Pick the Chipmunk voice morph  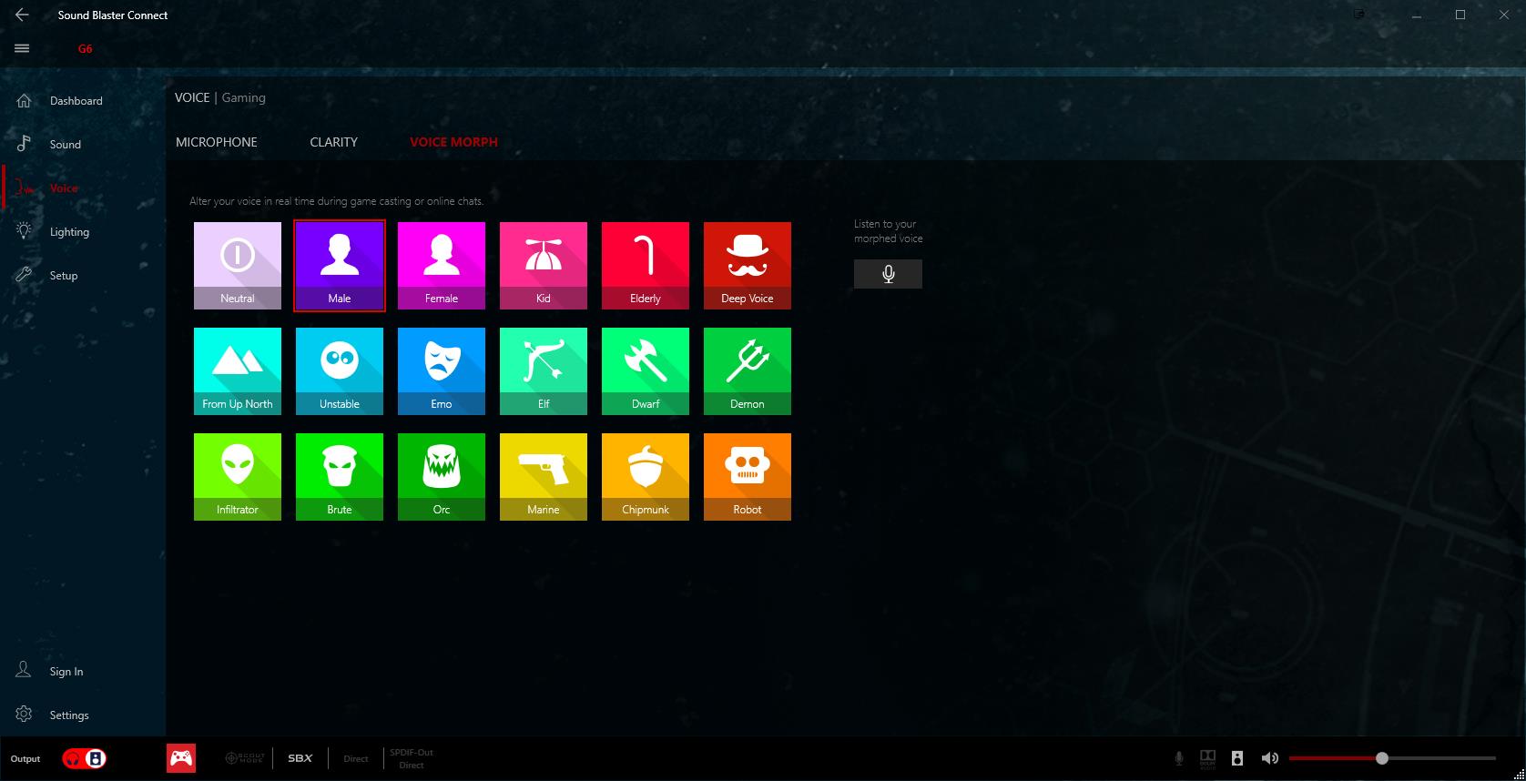tap(645, 476)
